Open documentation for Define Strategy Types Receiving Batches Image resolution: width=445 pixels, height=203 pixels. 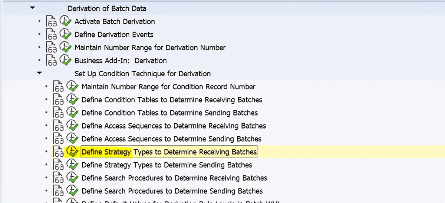click(x=59, y=152)
